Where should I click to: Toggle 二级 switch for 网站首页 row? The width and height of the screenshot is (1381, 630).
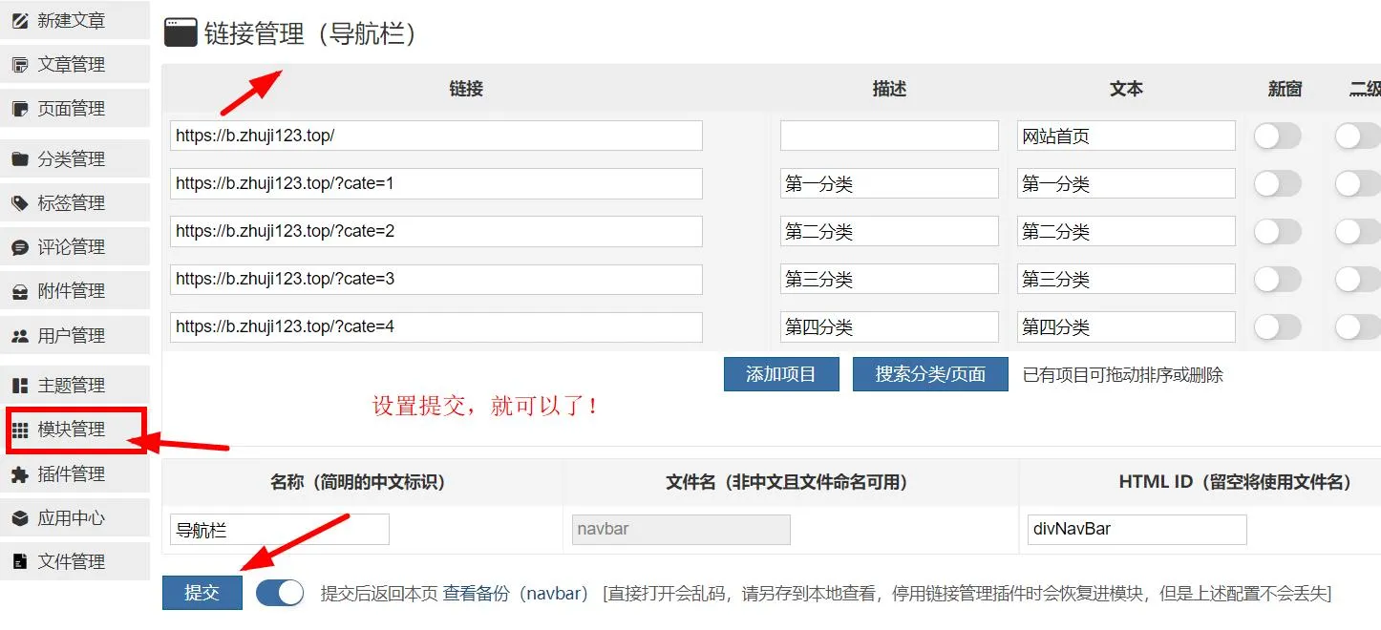tap(1358, 136)
